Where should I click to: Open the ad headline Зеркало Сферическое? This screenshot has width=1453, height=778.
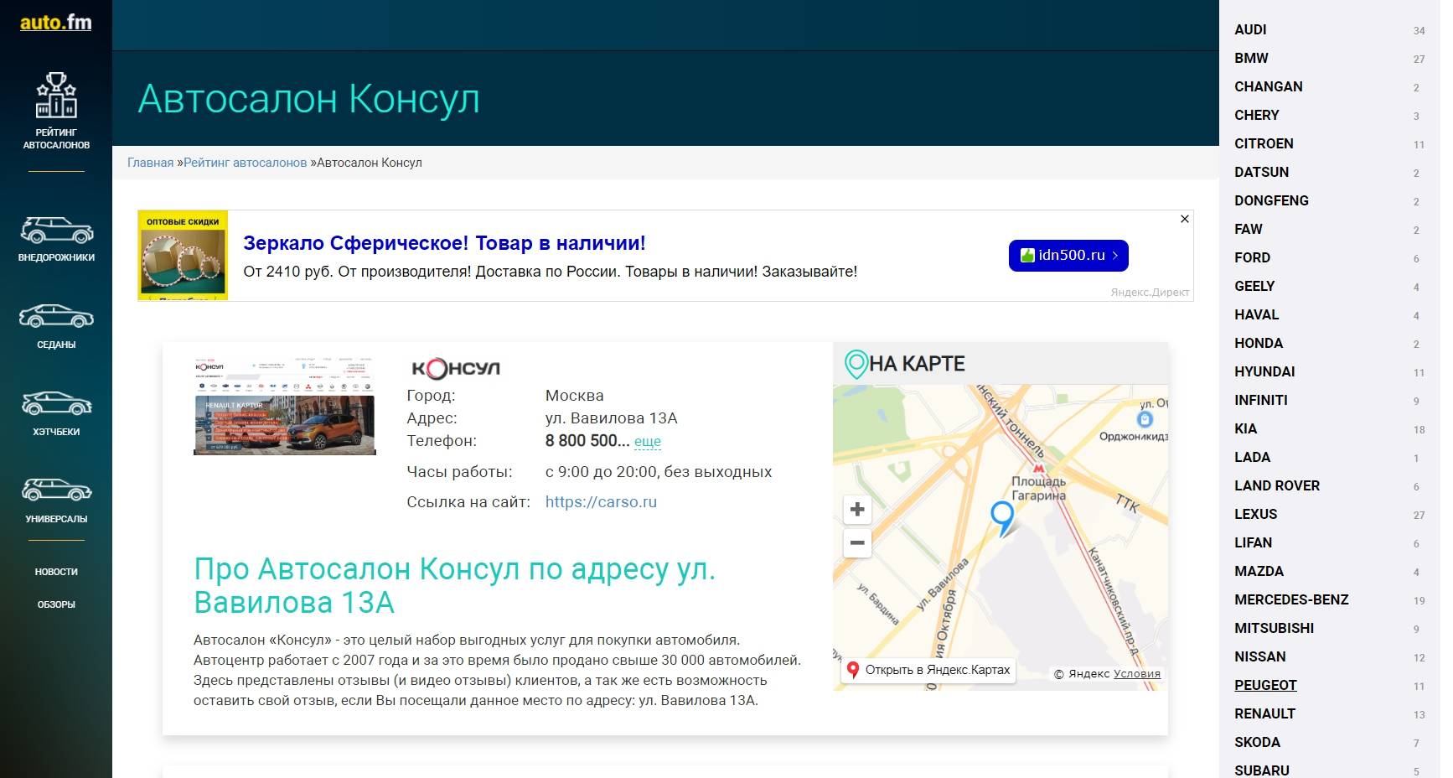coord(444,243)
